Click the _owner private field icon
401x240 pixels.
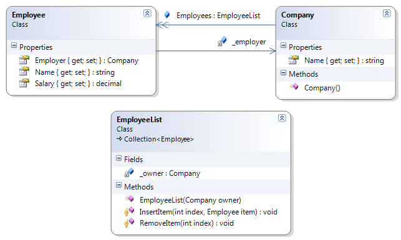tap(129, 173)
